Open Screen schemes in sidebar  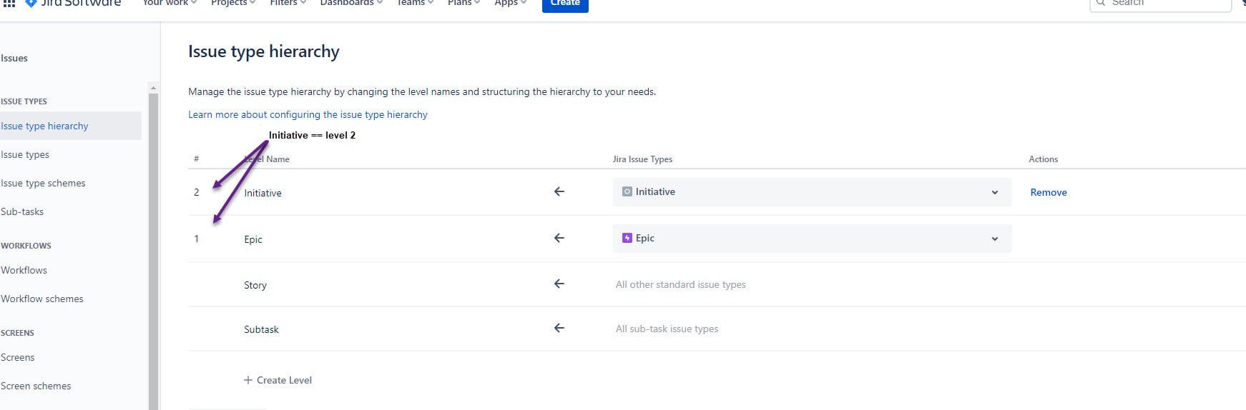[36, 386]
